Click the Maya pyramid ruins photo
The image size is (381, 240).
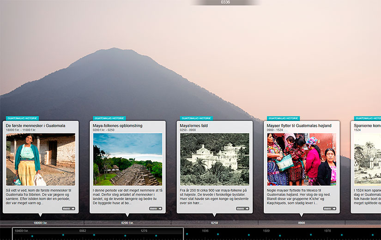coord(127,159)
